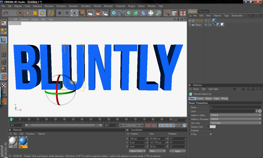Open the Visible in Editor dropdown
The height and width of the screenshot is (158, 263).
236,115
